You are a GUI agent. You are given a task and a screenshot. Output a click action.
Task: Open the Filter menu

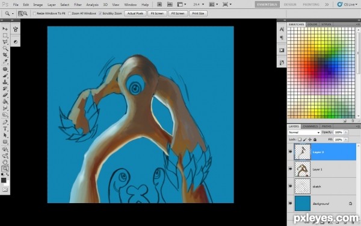[78, 5]
